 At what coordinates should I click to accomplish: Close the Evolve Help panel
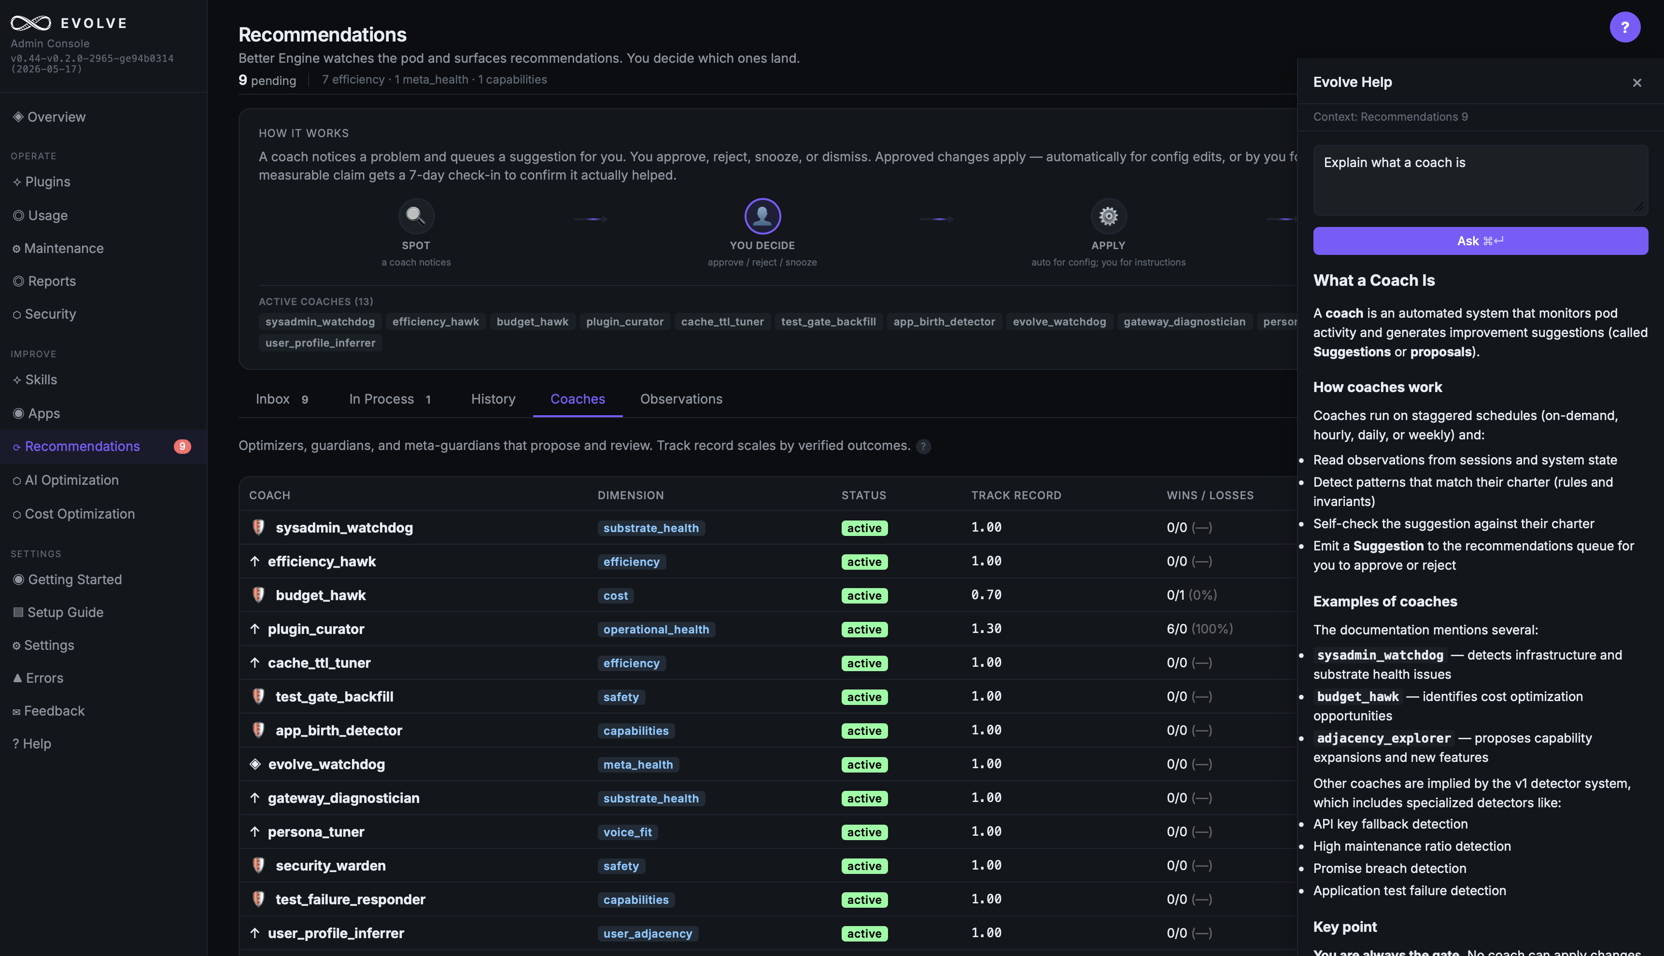1636,83
